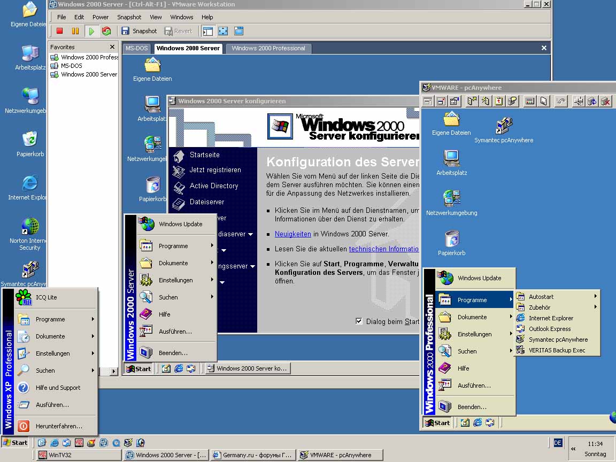
Task: Launch Internet Explorer from pcAnywhere Programme submenu
Action: coord(558,318)
